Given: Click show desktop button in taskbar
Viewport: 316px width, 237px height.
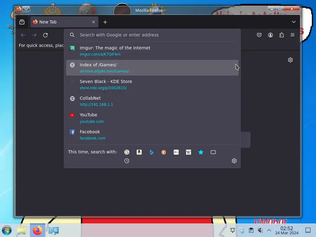Looking at the screenshot, I should click(x=308, y=230).
